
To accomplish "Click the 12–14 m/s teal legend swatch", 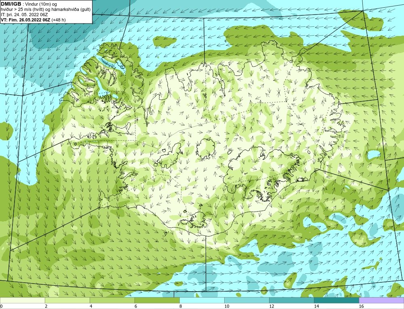I will (291, 300).
